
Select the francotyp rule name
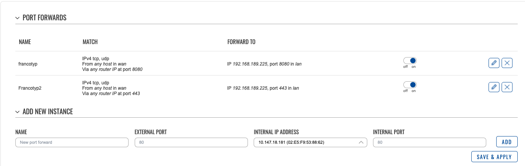click(x=28, y=64)
